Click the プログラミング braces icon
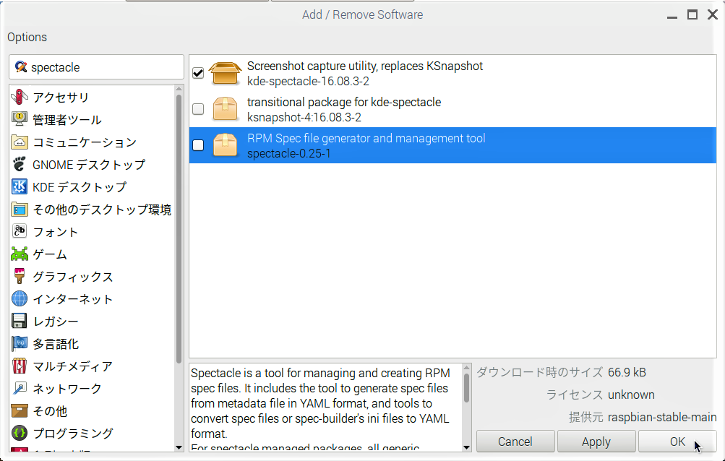725x461 pixels. pyautogui.click(x=20, y=434)
